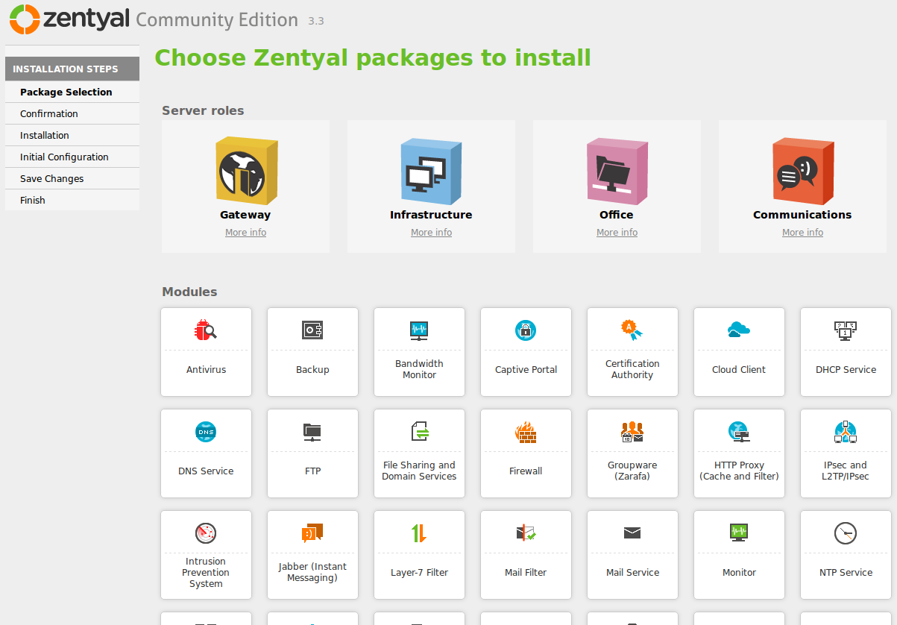Select the Intrusion Prevention System icon
The image size is (897, 625).
pyautogui.click(x=206, y=533)
